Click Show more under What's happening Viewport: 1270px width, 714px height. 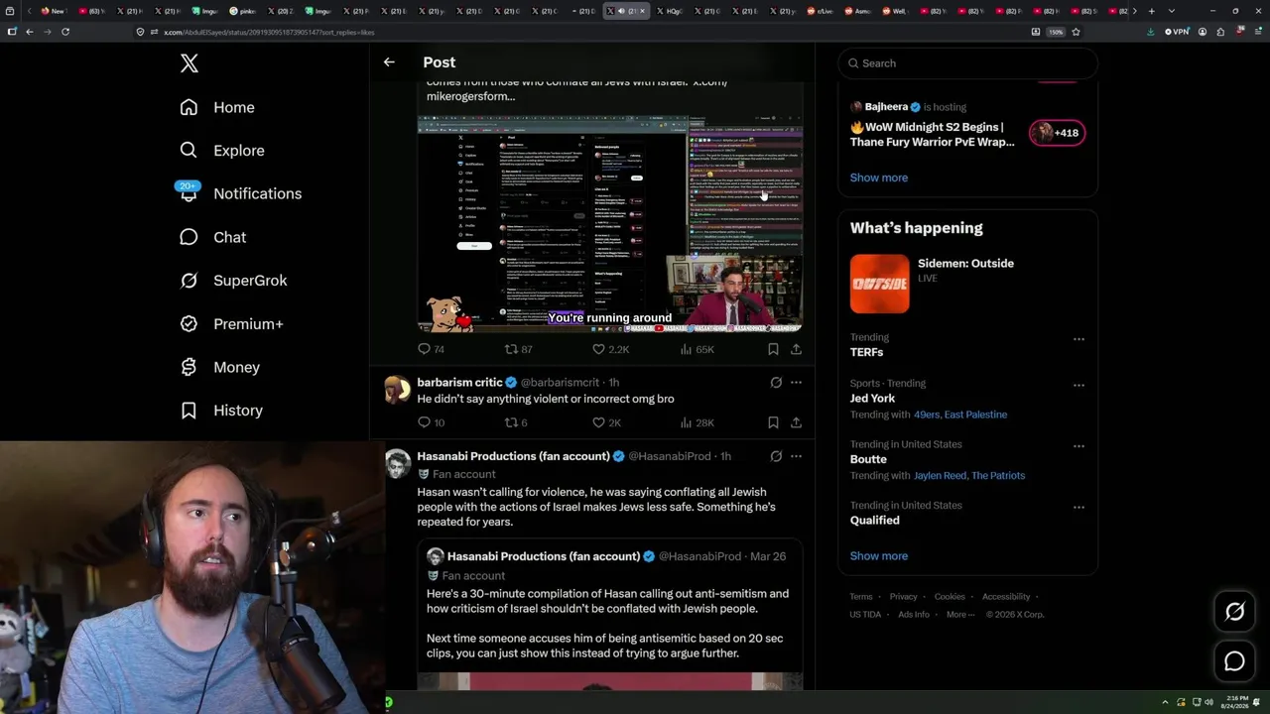pyautogui.click(x=879, y=556)
